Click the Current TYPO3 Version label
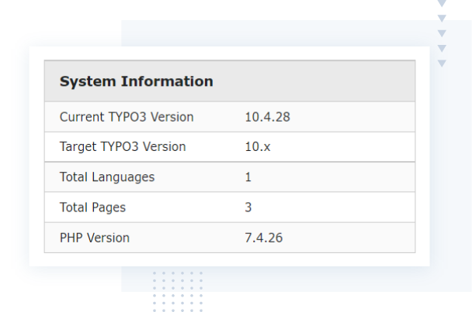Viewport: 472px width, 312px height. coord(127,117)
